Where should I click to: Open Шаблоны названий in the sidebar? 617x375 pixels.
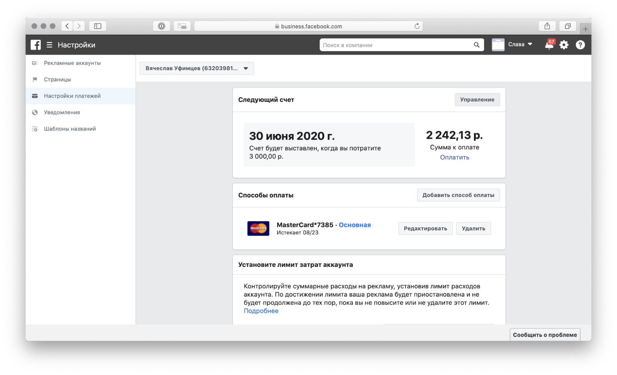pos(80,129)
